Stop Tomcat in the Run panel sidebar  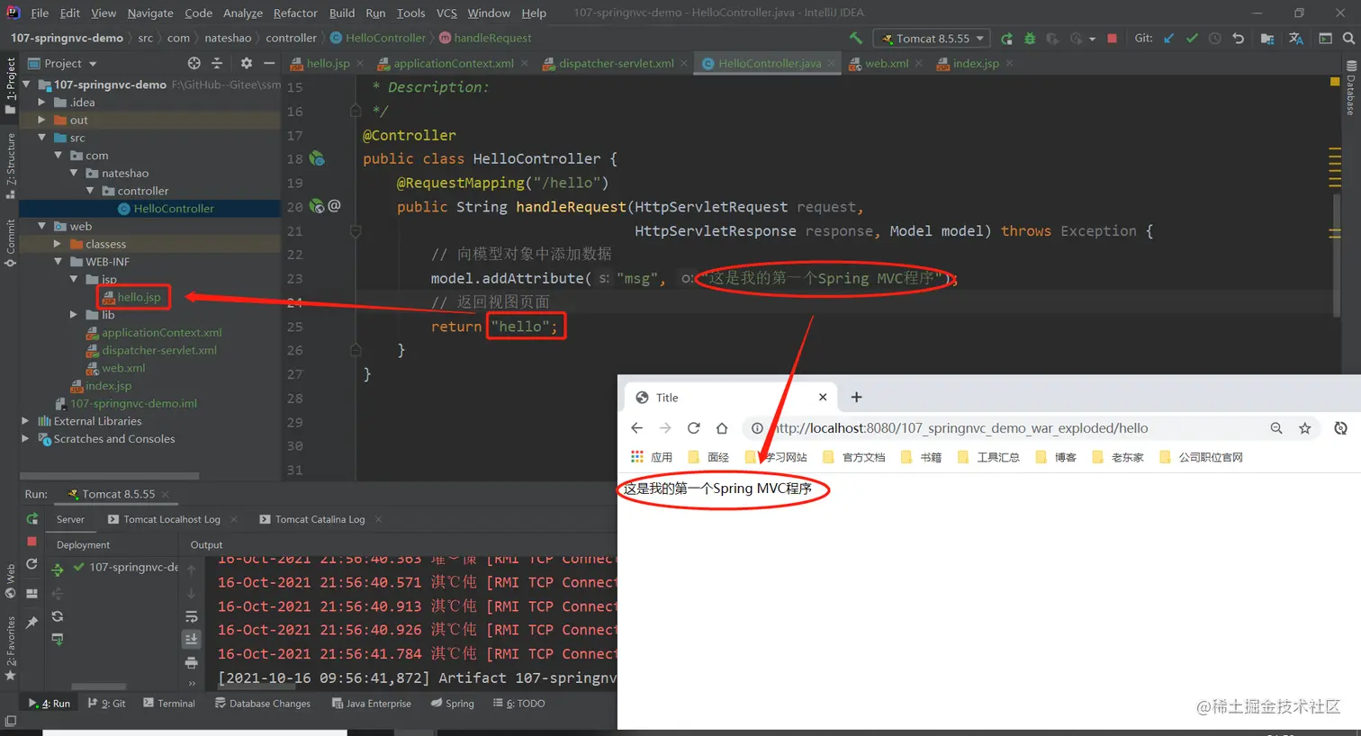tap(32, 542)
